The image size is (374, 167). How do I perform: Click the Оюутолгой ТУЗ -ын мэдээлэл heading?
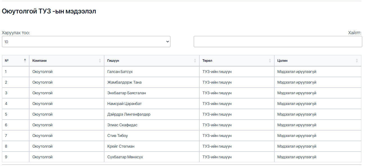click(x=49, y=12)
